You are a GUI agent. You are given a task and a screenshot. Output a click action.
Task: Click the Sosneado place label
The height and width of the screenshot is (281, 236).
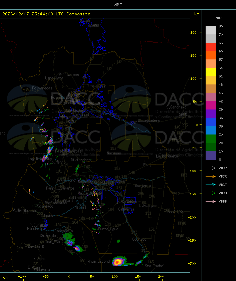(45, 206)
